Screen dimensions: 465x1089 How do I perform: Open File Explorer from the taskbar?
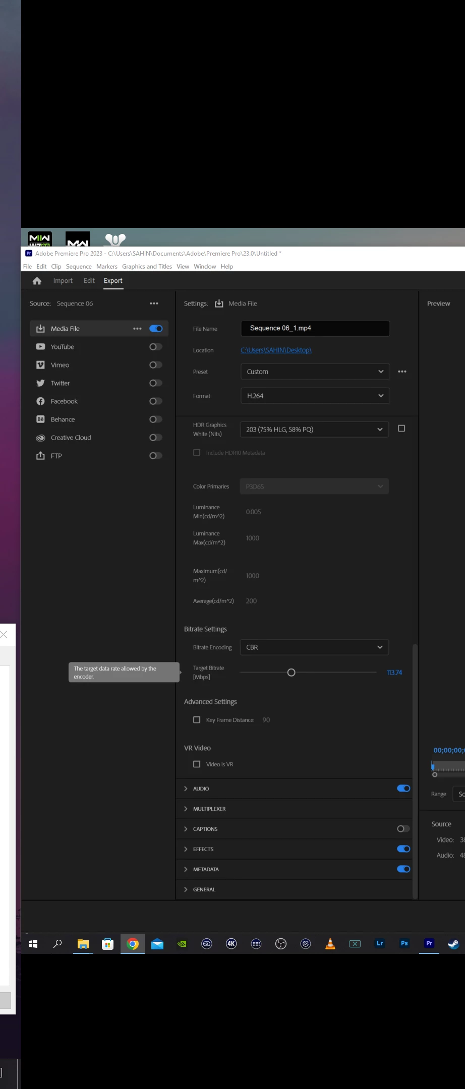[x=83, y=944]
